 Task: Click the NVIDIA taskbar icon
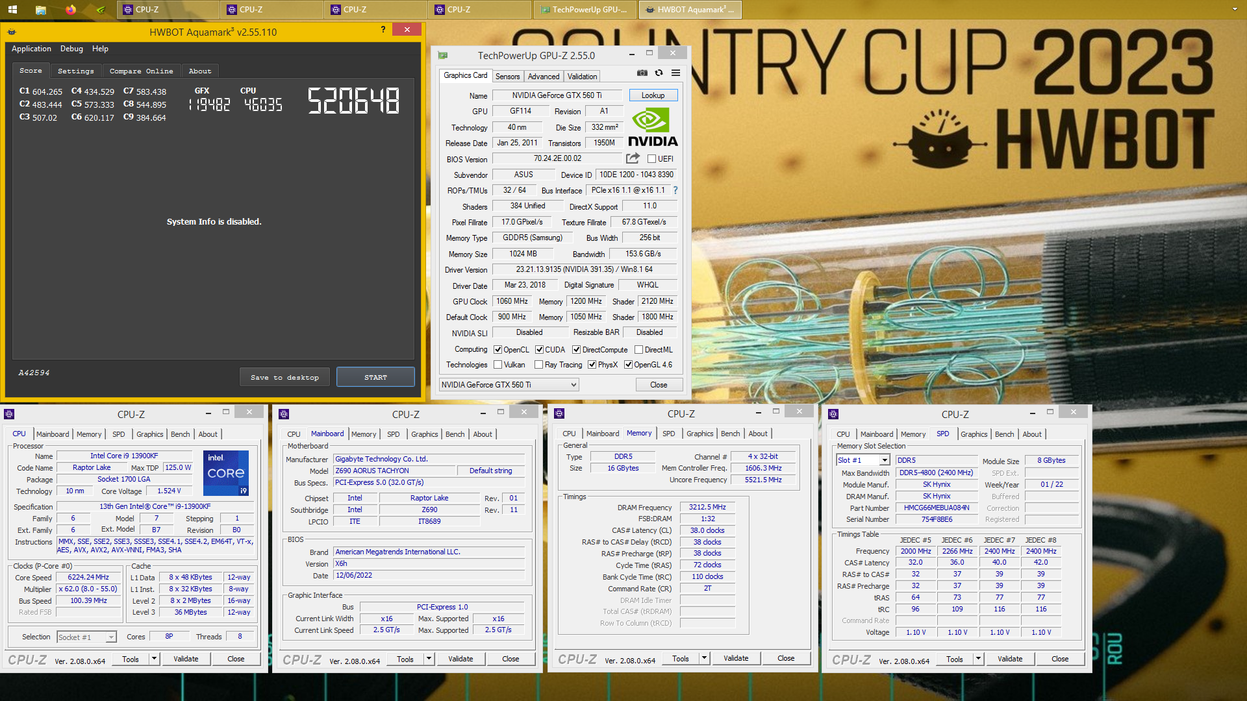coord(101,9)
